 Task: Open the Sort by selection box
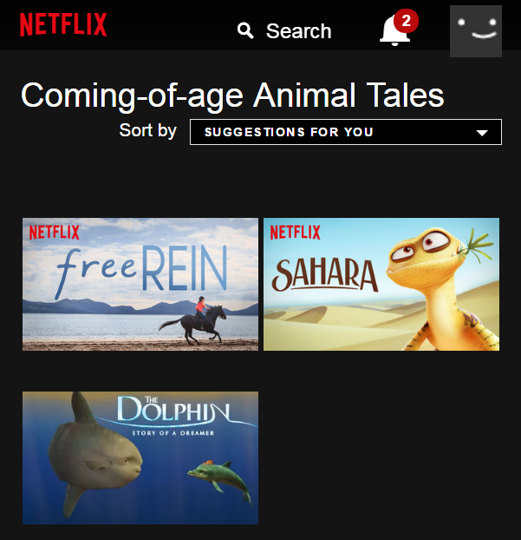coord(346,132)
